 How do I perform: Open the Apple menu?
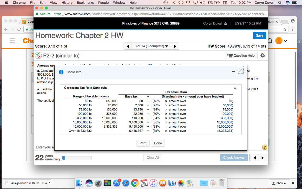[x=6, y=2]
